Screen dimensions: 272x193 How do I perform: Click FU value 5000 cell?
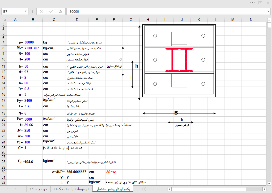click(33, 119)
